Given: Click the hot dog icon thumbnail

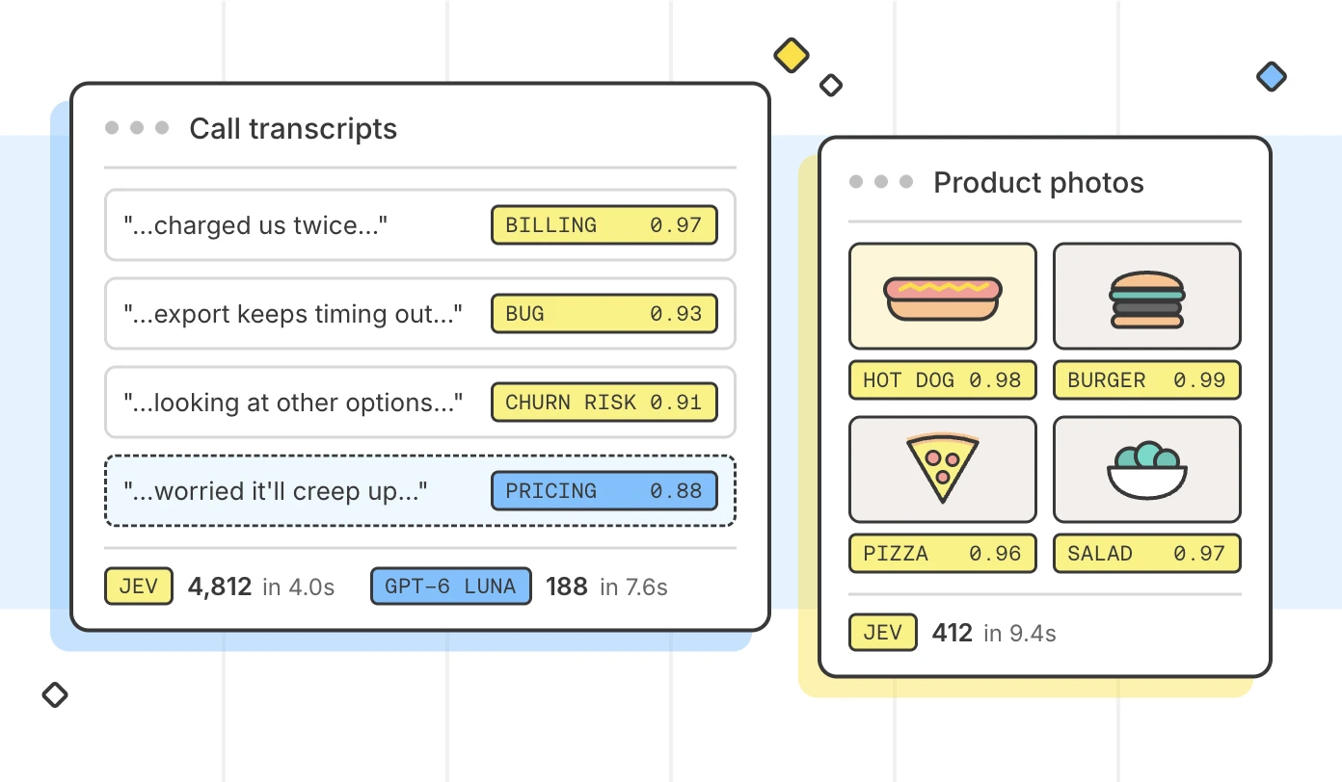Looking at the screenshot, I should click(x=943, y=296).
